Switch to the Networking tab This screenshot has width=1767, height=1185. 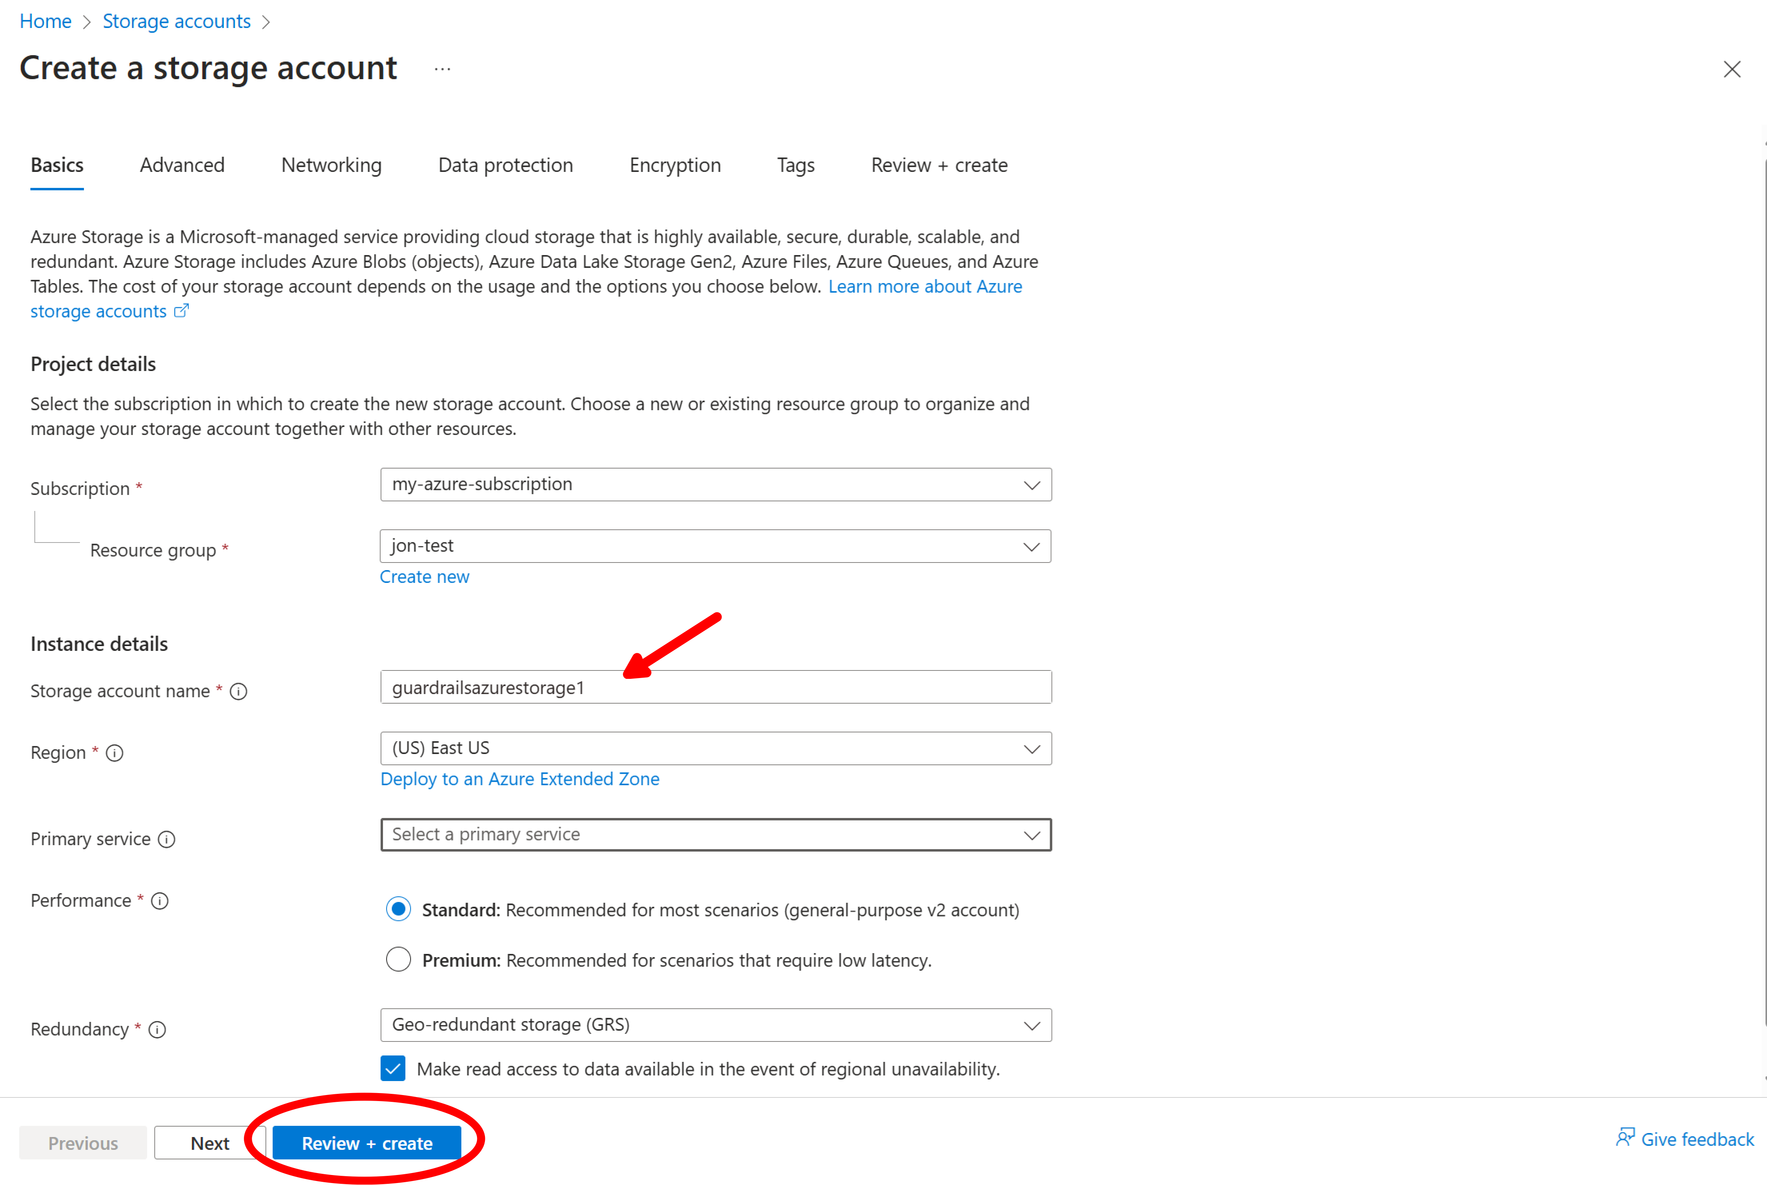tap(331, 166)
